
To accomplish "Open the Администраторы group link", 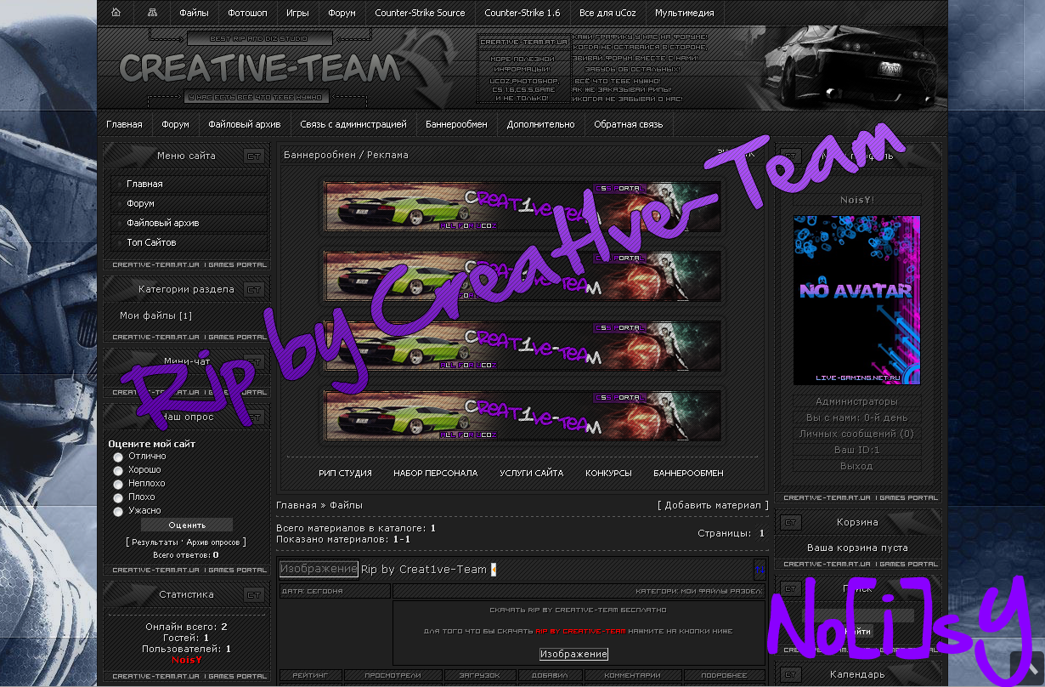I will click(x=856, y=401).
